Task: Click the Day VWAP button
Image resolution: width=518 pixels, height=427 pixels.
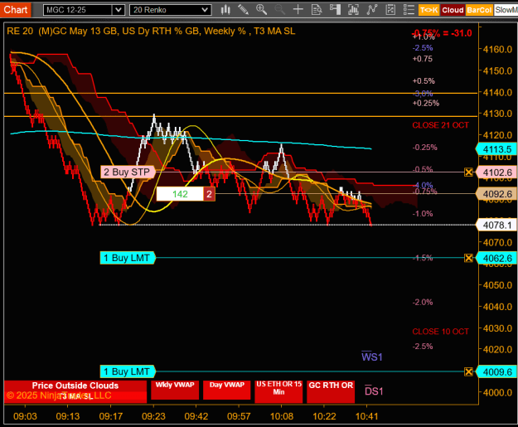Action: 226,390
